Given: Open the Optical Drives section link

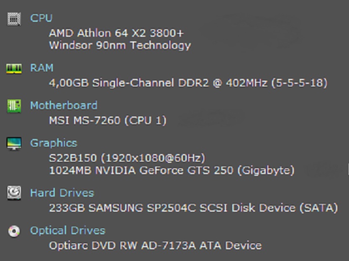Looking at the screenshot, I should (68, 231).
